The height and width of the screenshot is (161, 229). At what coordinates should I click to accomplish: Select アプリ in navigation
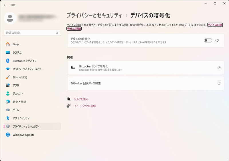[32, 85]
